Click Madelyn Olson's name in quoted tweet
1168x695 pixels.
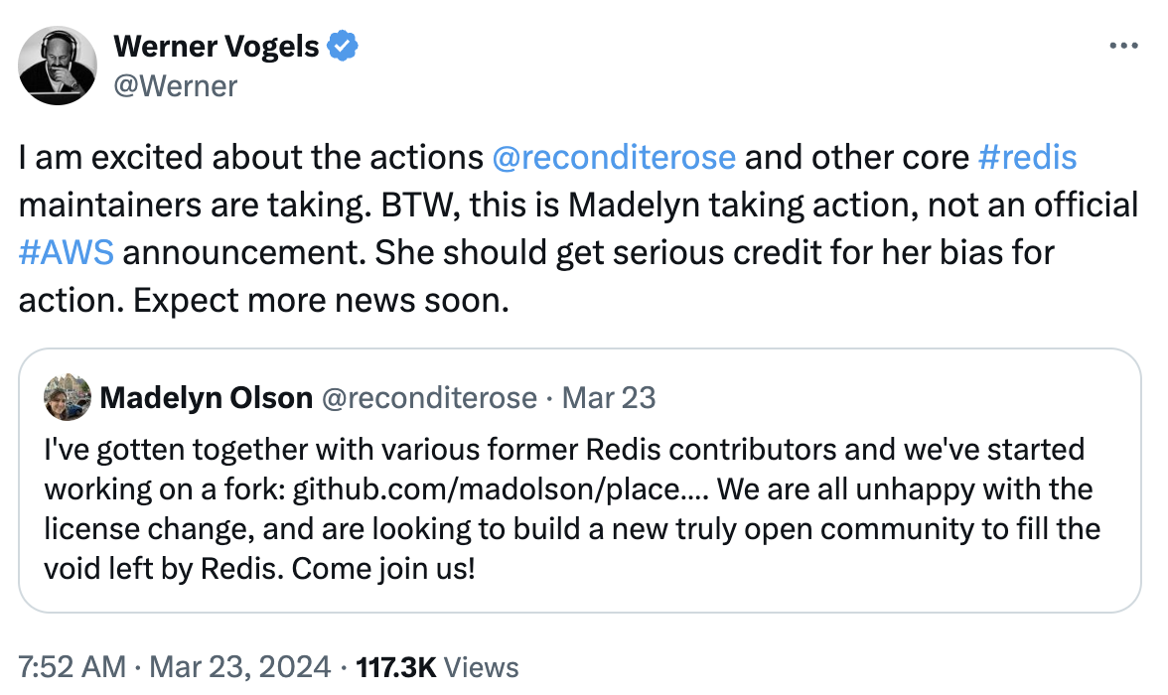click(207, 398)
